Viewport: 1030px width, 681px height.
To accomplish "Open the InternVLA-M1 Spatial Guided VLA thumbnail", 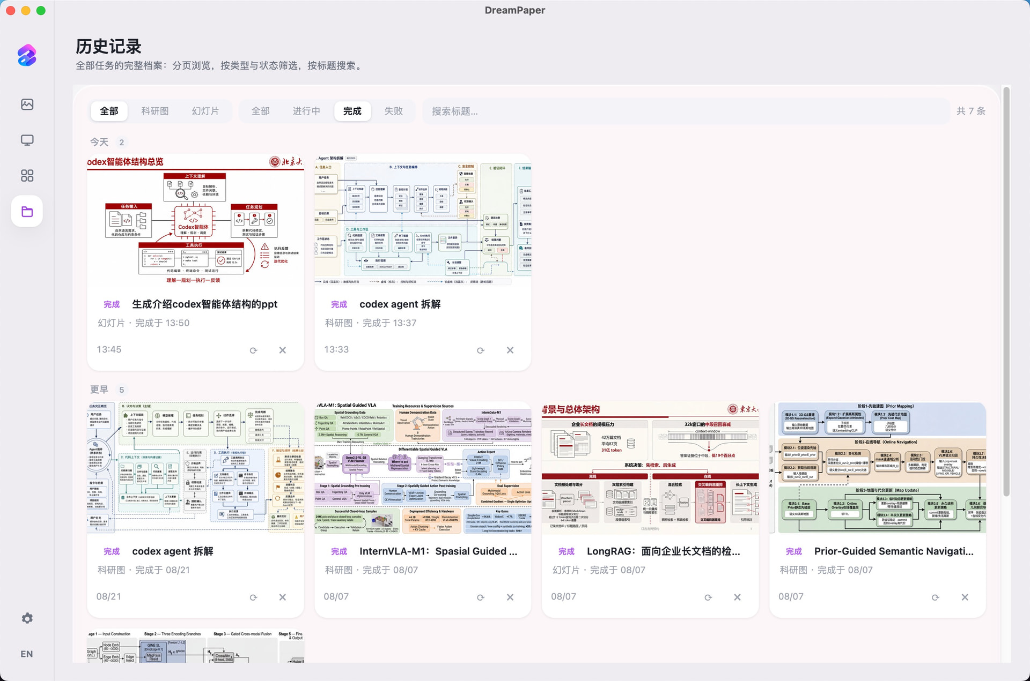I will coord(423,467).
